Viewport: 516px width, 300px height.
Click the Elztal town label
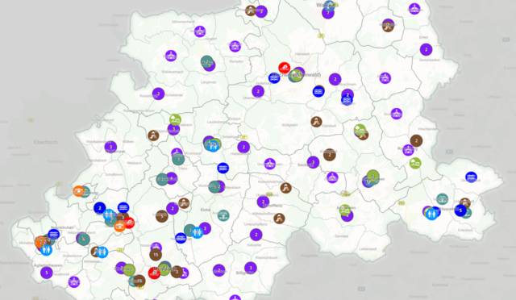click(x=206, y=210)
